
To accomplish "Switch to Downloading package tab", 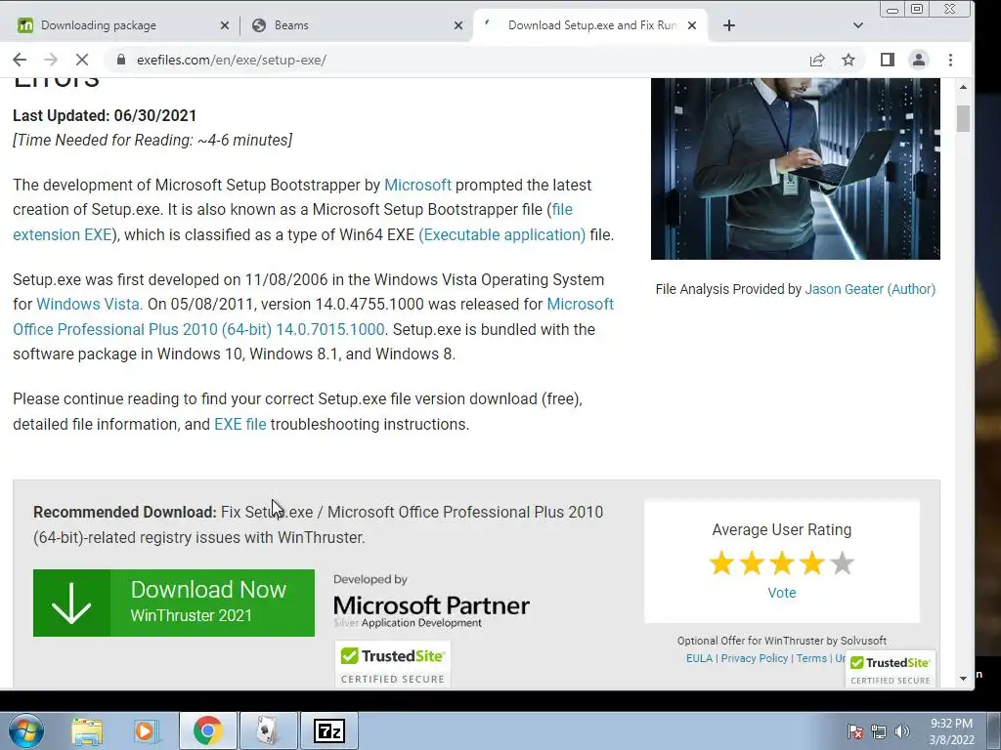I will [121, 25].
